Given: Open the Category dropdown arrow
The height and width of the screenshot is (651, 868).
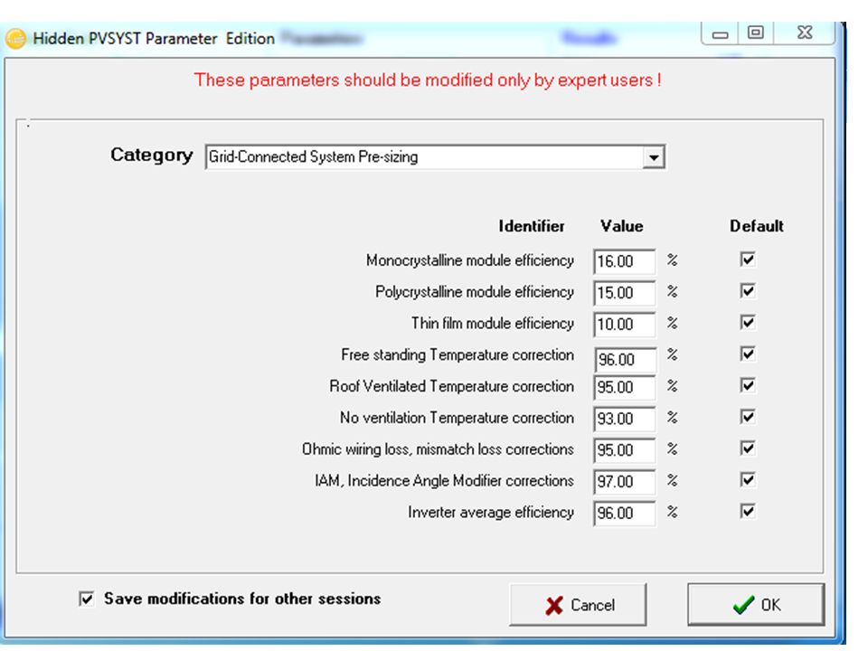Looking at the screenshot, I should (654, 157).
